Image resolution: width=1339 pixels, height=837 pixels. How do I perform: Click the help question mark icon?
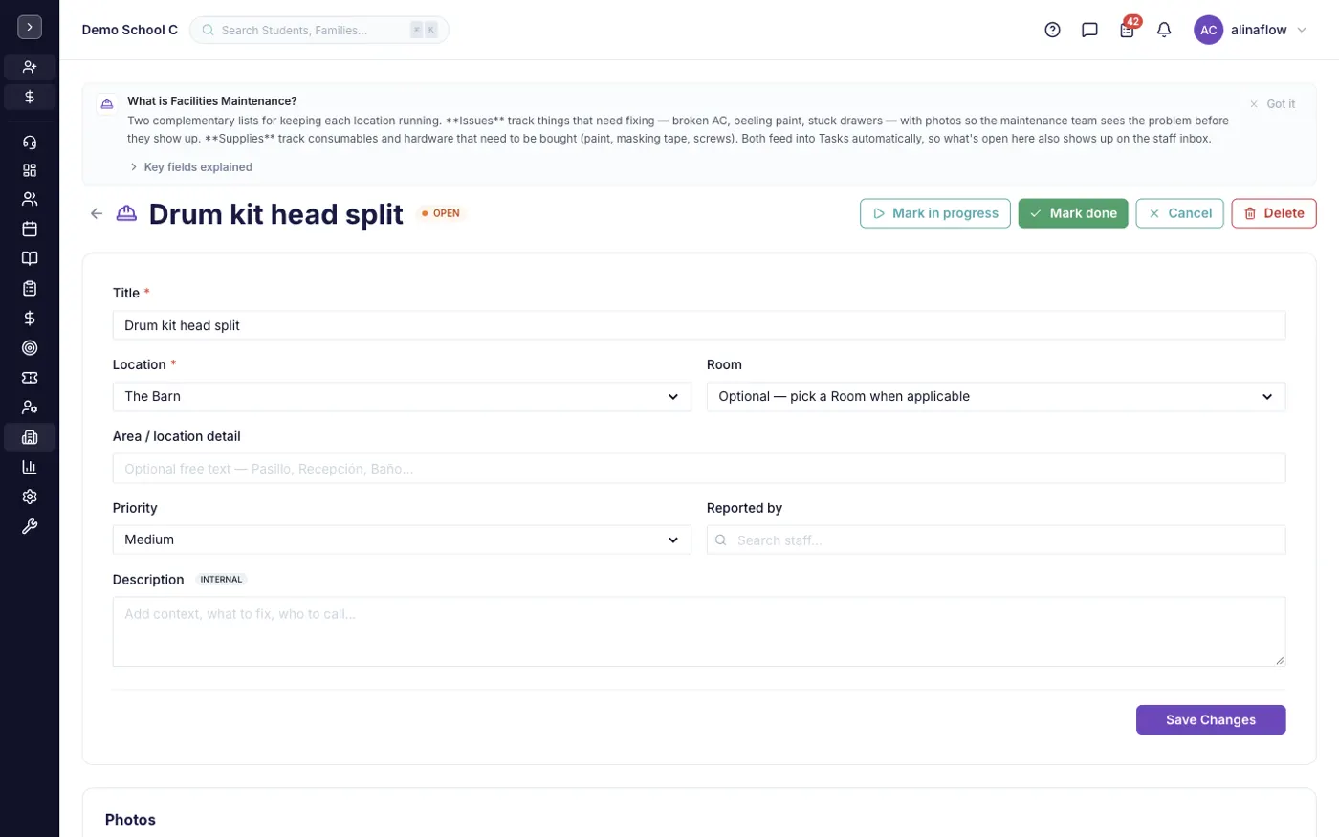click(x=1053, y=30)
